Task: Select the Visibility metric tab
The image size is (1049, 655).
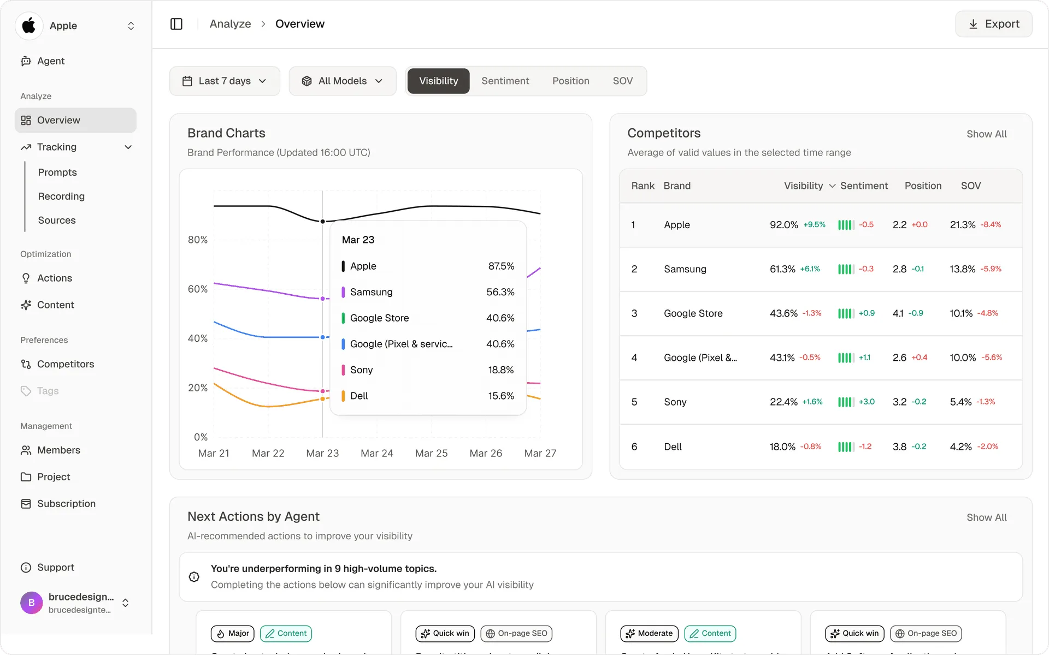Action: (x=439, y=81)
